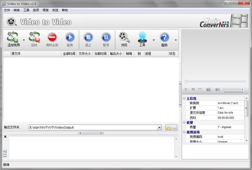The image size is (252, 170).
Task: Open the 文件 menu
Action: click(x=7, y=10)
